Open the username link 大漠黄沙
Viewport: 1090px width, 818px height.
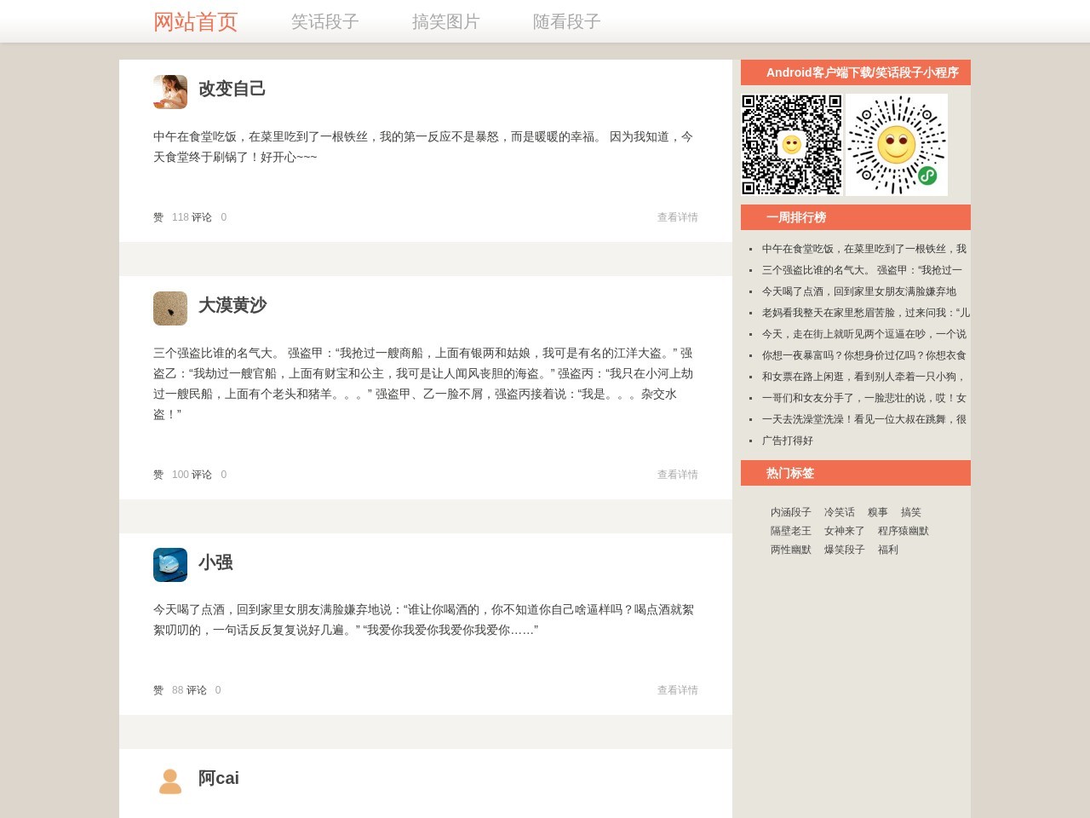click(x=232, y=305)
